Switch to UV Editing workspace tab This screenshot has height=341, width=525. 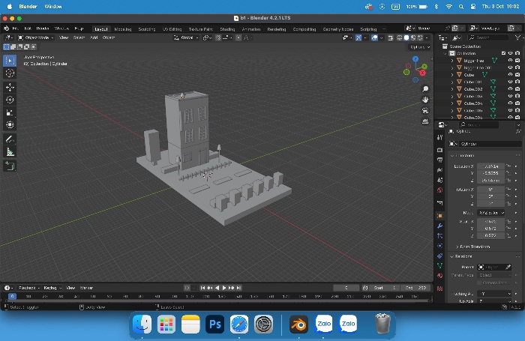click(172, 29)
